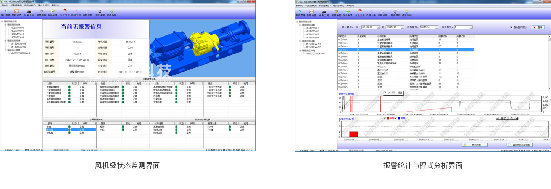
Task: Toggle the 转速 trend chart checkbox
Action: 395,93
